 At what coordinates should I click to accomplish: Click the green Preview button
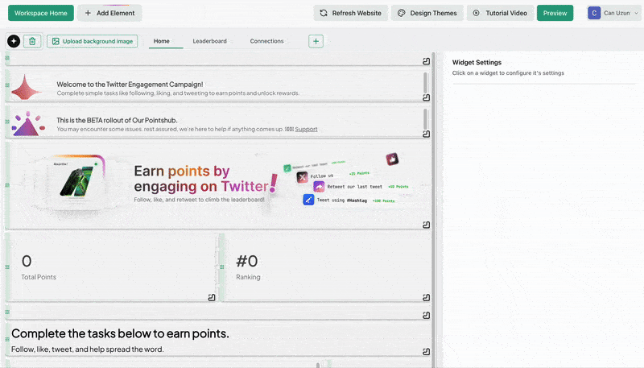(x=555, y=13)
